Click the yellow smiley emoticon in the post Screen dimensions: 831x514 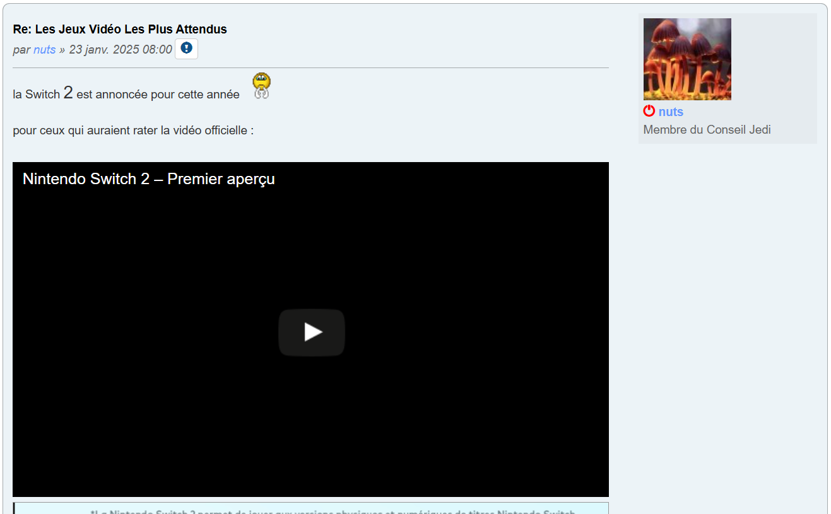[x=262, y=86]
